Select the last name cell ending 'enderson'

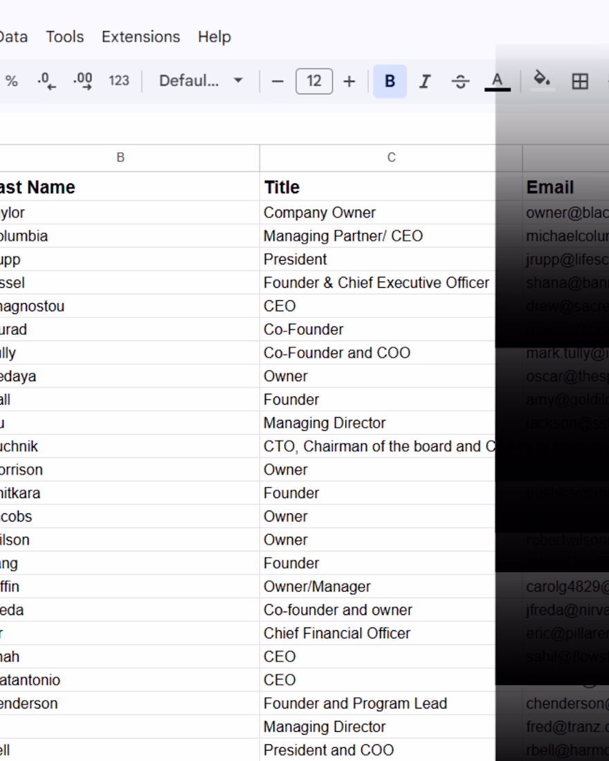[129, 704]
